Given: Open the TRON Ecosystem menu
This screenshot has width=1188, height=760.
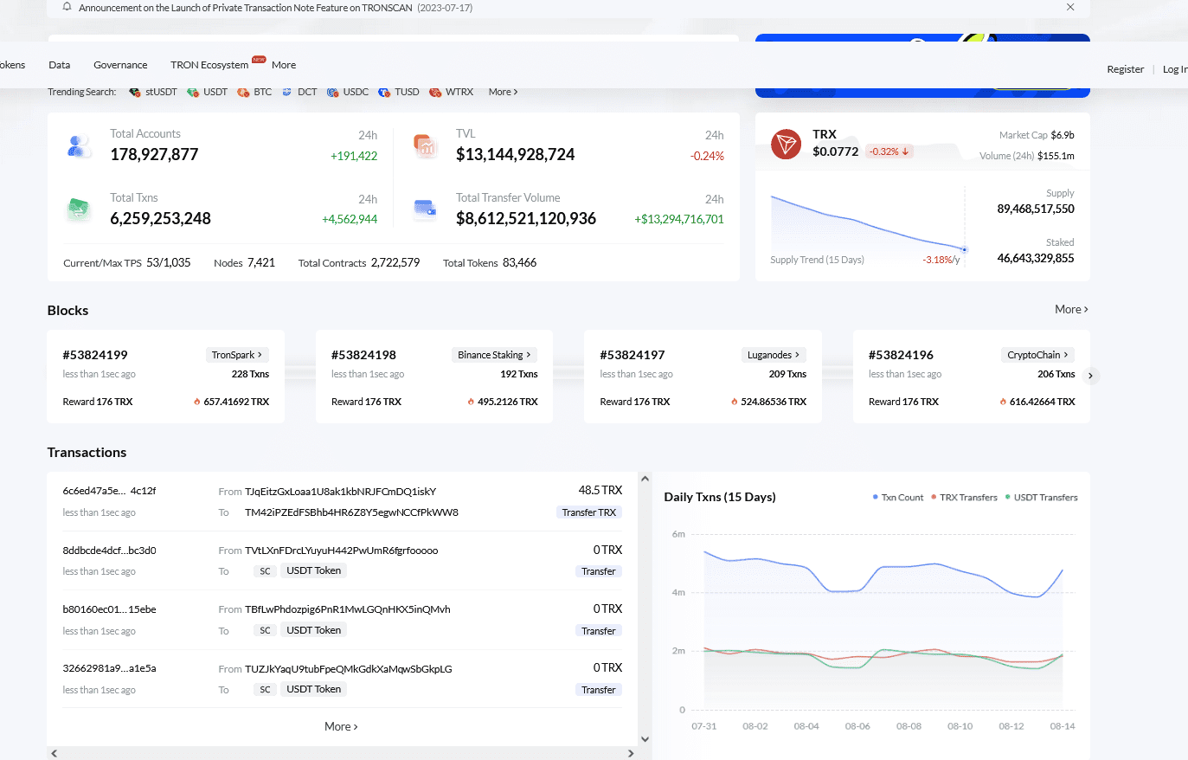Looking at the screenshot, I should (209, 65).
